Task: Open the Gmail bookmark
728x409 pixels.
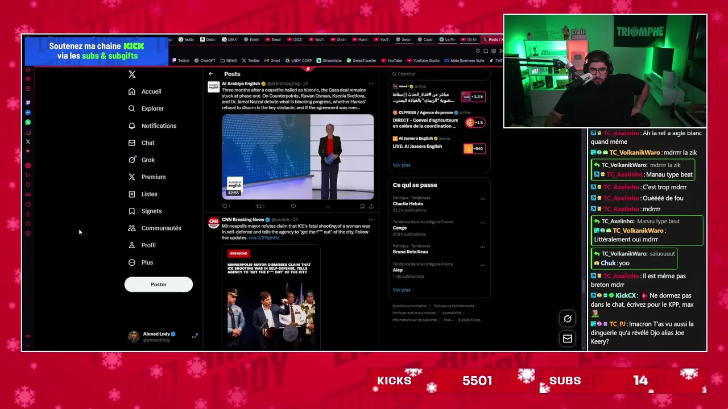Action: [272, 61]
